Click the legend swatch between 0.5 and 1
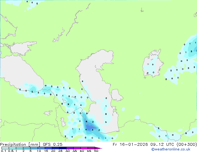197x152 pixels. tap(12, 148)
